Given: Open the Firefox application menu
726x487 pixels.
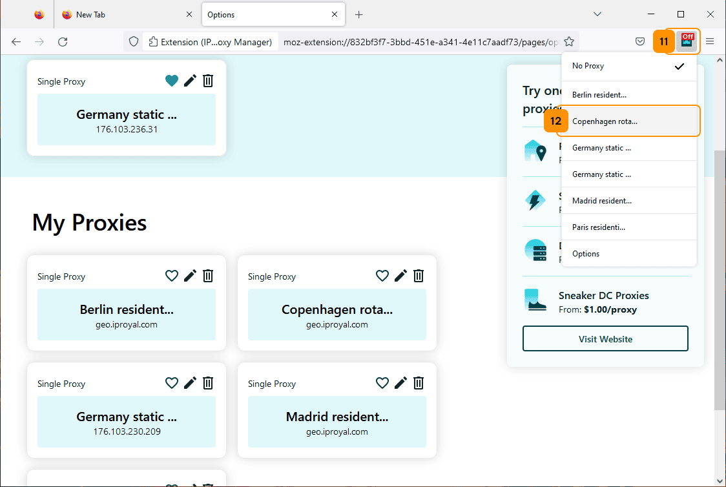Looking at the screenshot, I should coord(710,42).
